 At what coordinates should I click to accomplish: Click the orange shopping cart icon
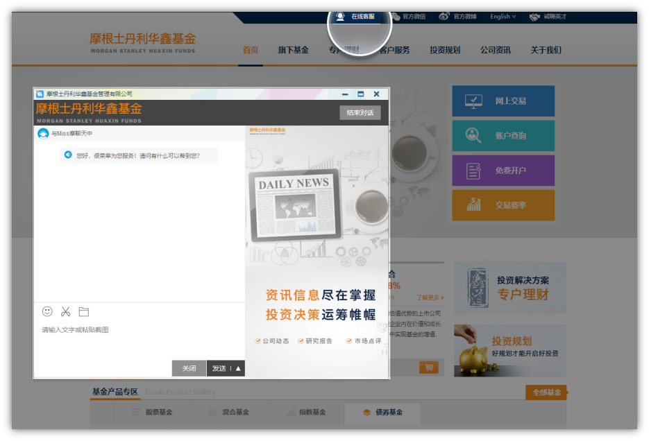click(429, 367)
